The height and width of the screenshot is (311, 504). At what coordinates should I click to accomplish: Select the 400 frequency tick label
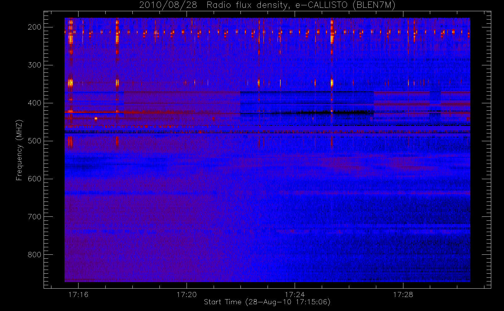click(x=35, y=103)
